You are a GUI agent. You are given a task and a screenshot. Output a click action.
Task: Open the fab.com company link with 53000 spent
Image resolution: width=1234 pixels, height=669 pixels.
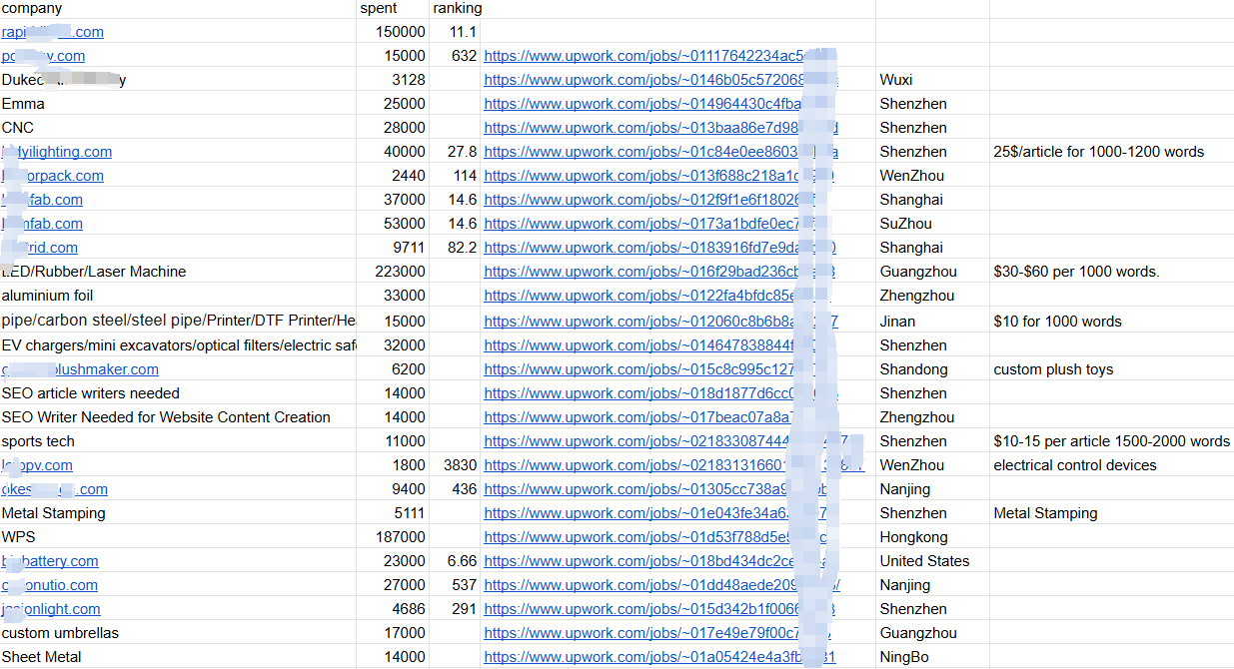click(42, 224)
